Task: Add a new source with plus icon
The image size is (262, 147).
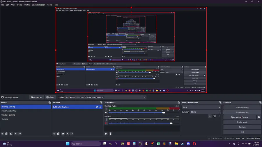Action: 54,134
